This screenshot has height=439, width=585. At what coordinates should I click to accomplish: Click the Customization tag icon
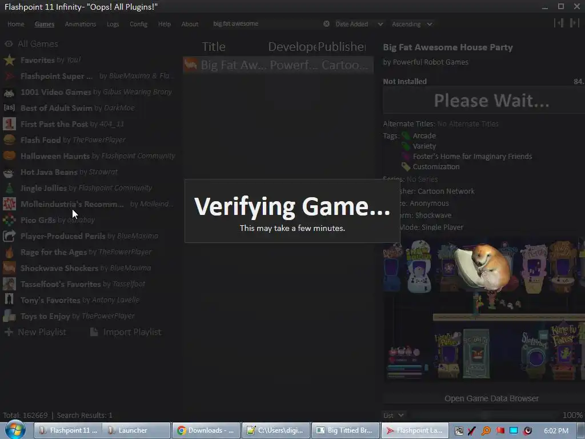[x=406, y=167]
